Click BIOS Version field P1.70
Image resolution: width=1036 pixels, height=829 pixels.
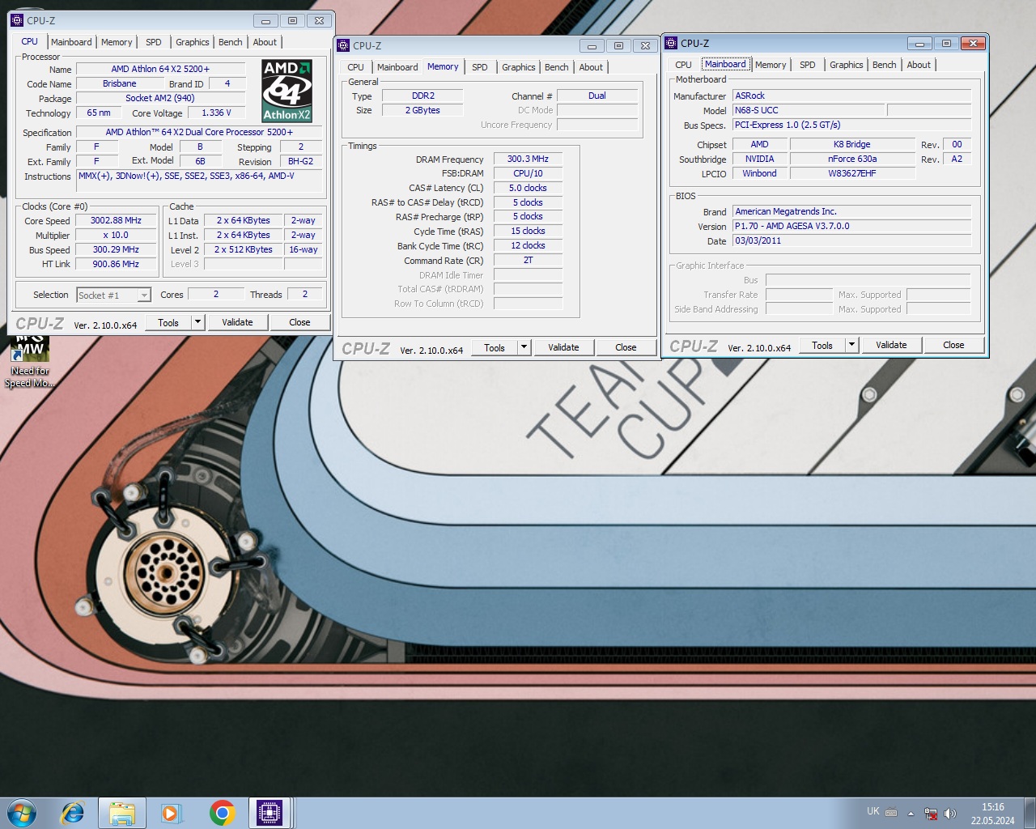tap(851, 227)
